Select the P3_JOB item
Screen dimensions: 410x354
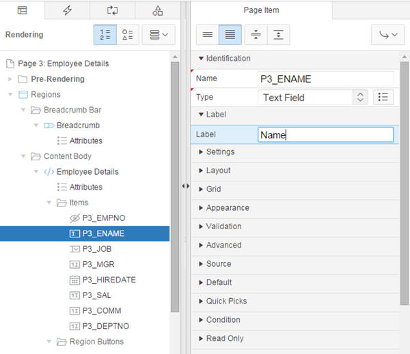(97, 249)
